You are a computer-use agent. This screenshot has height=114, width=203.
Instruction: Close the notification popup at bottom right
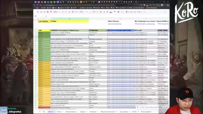click(x=167, y=107)
